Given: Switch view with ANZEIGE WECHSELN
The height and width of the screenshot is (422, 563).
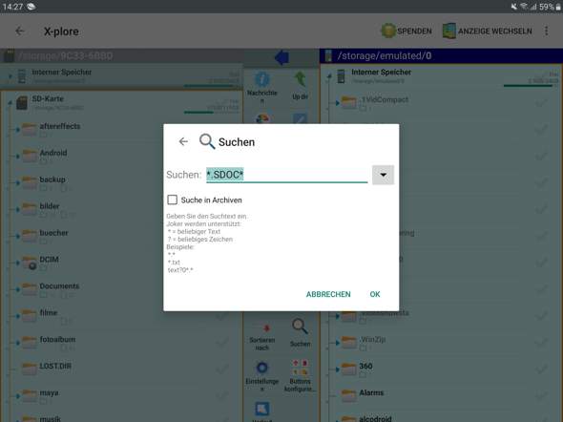Looking at the screenshot, I should (488, 32).
